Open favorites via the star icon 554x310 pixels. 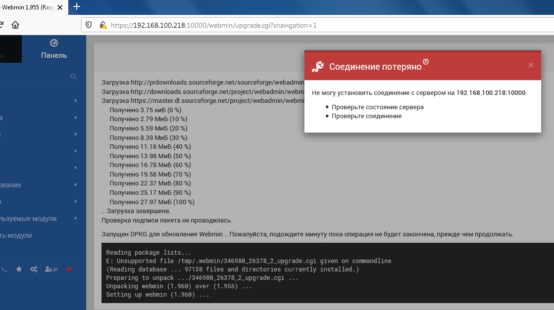click(x=19, y=269)
